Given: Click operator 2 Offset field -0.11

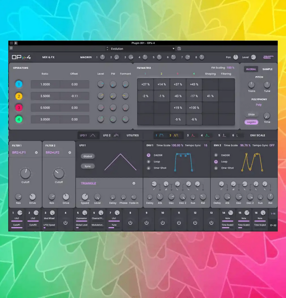Looking at the screenshot, I should pyautogui.click(x=75, y=96).
